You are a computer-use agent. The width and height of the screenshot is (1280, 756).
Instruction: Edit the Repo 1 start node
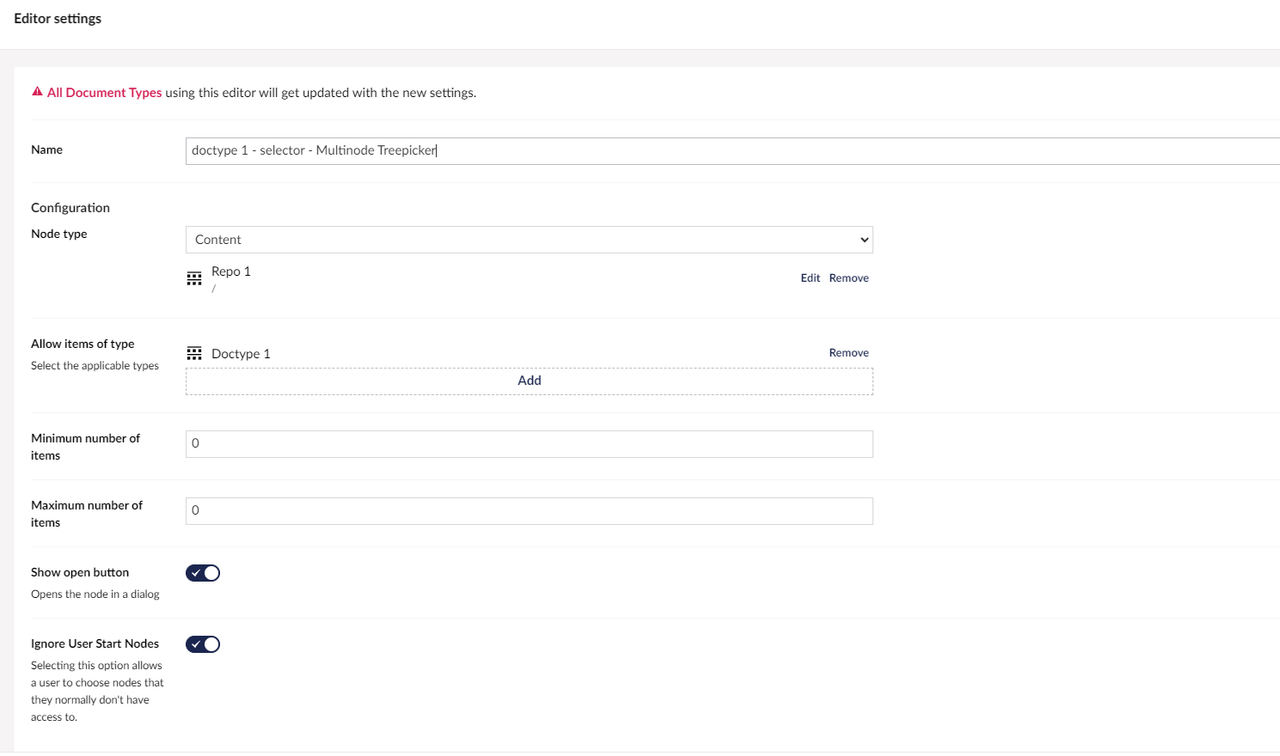pos(810,277)
